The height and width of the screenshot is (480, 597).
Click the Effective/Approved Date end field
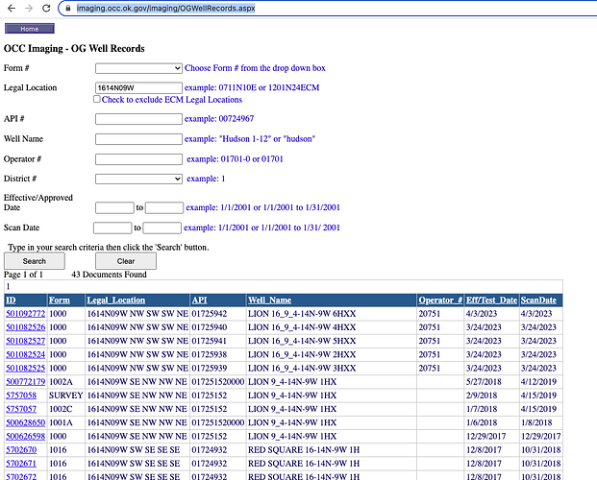[164, 207]
